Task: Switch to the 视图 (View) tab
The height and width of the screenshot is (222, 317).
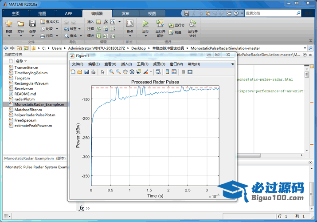Action: pos(152,14)
